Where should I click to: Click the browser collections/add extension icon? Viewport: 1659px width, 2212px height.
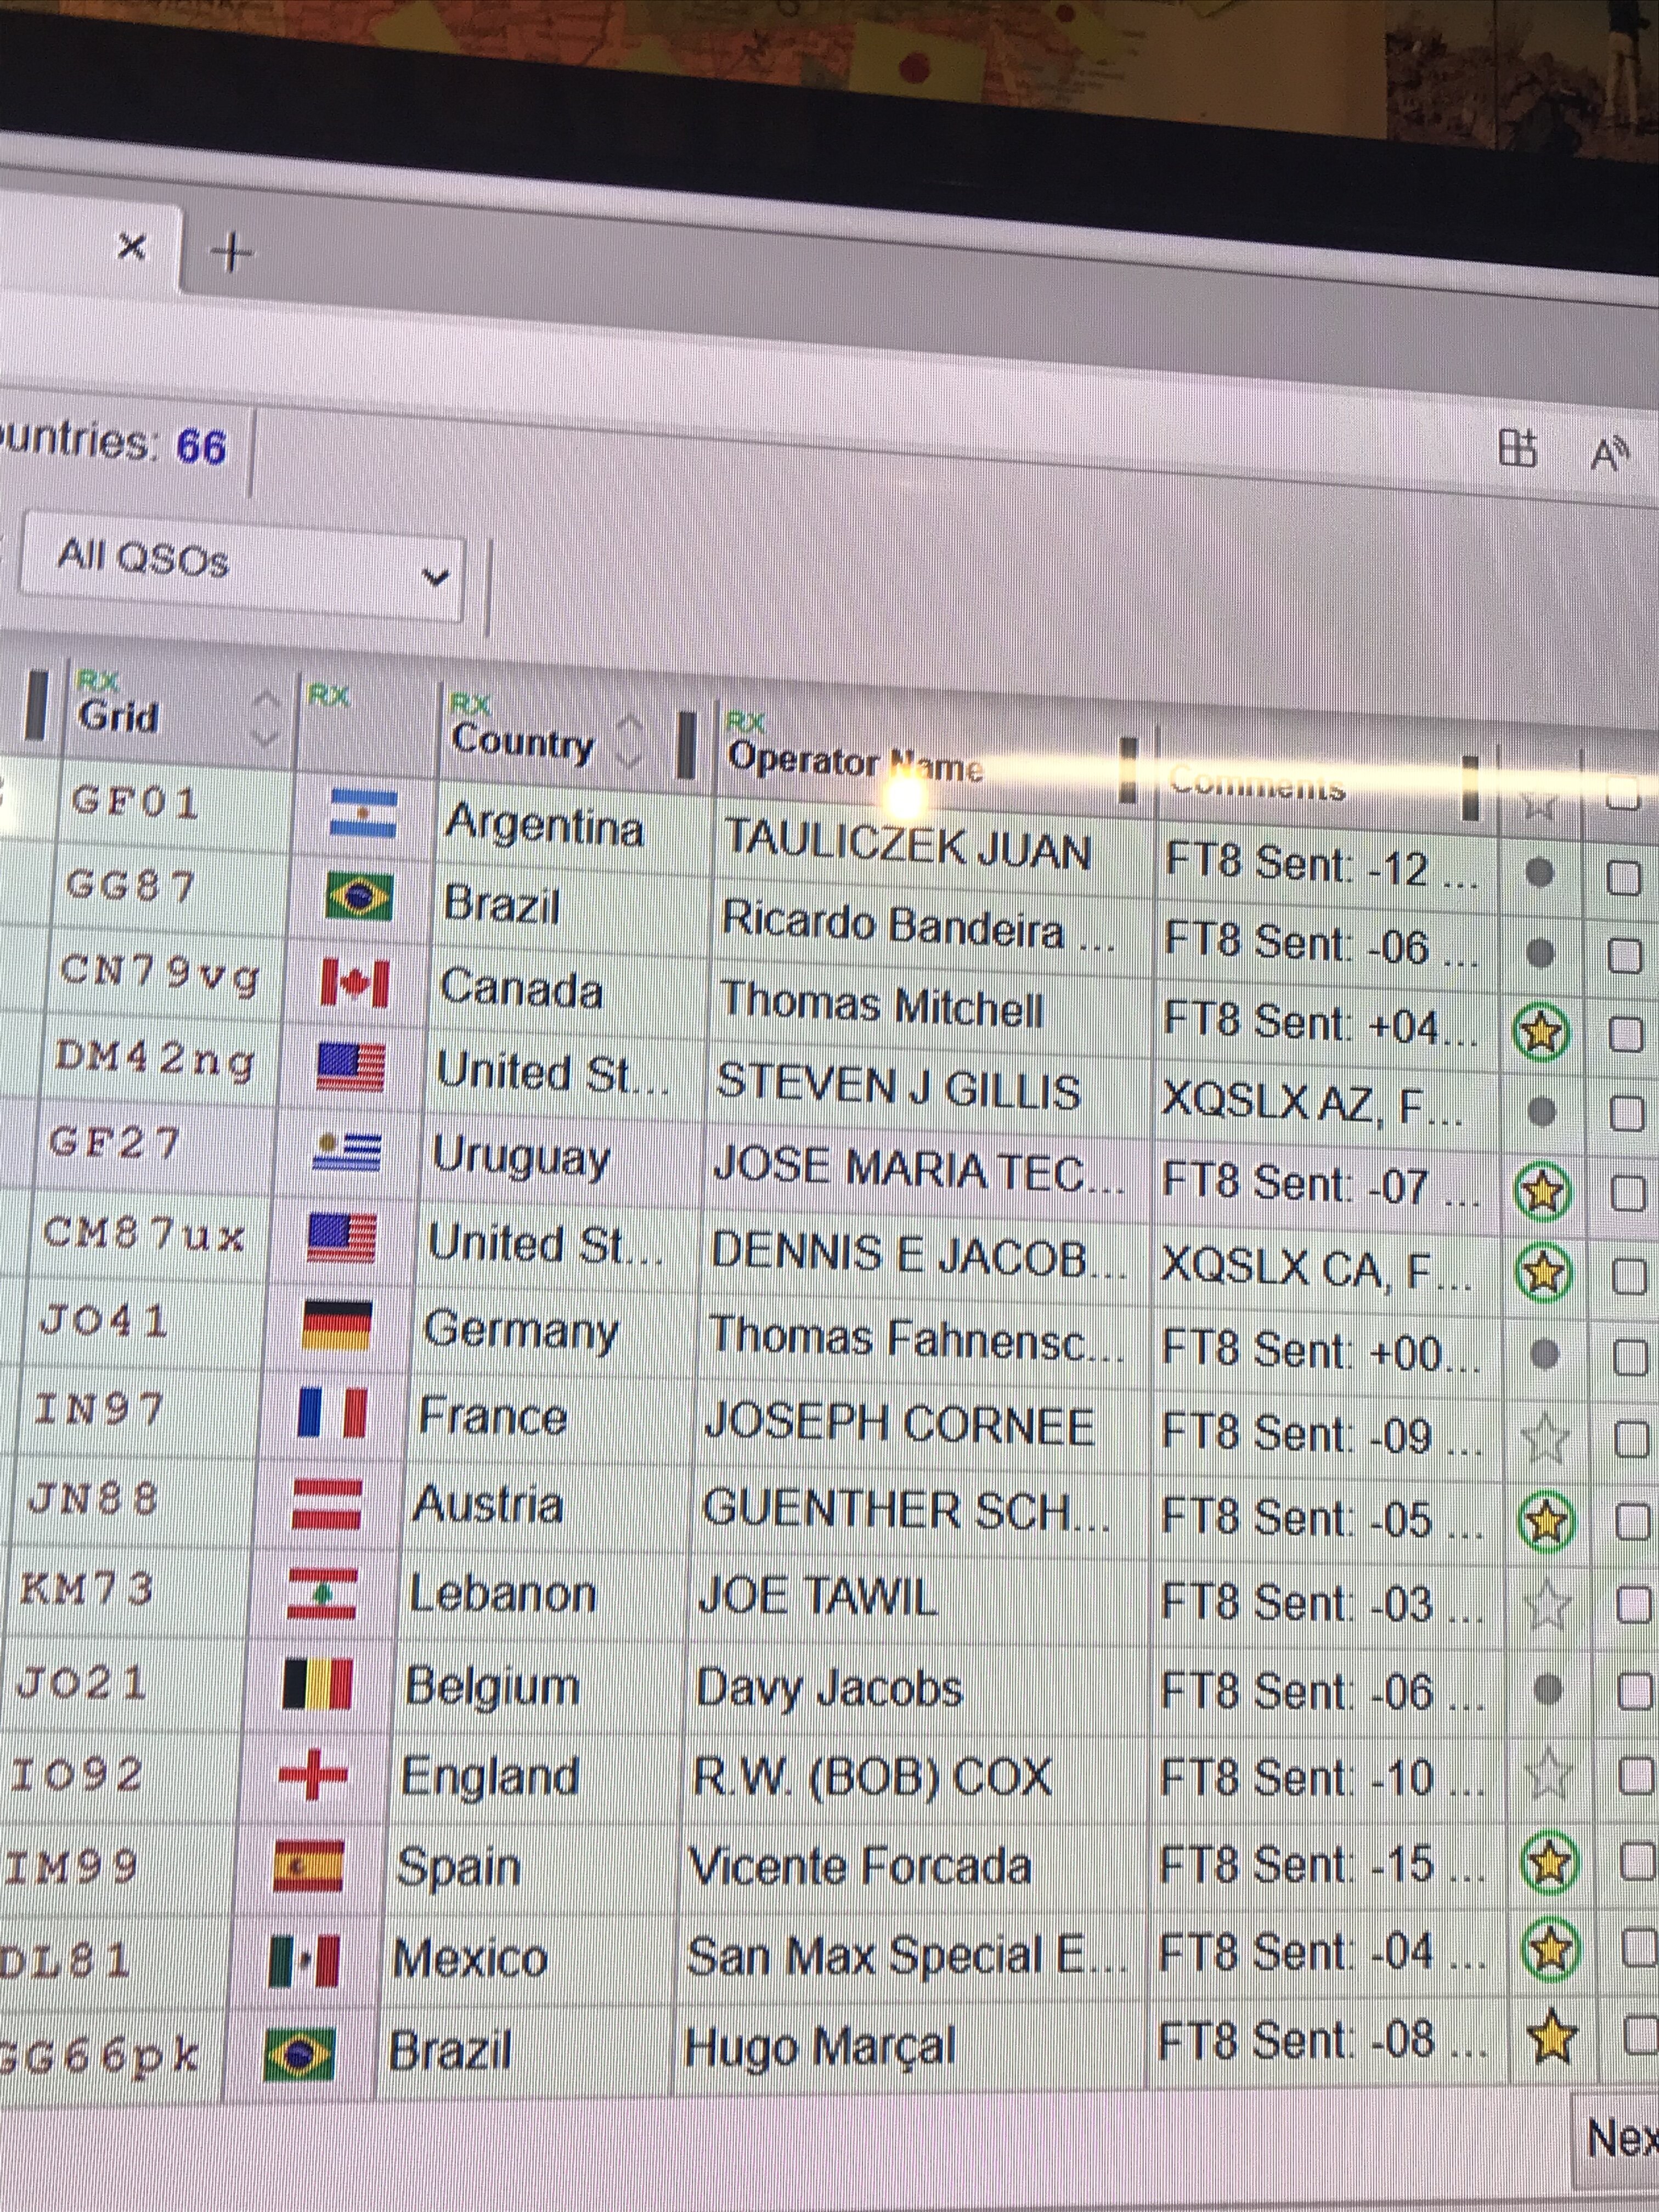pyautogui.click(x=1517, y=448)
